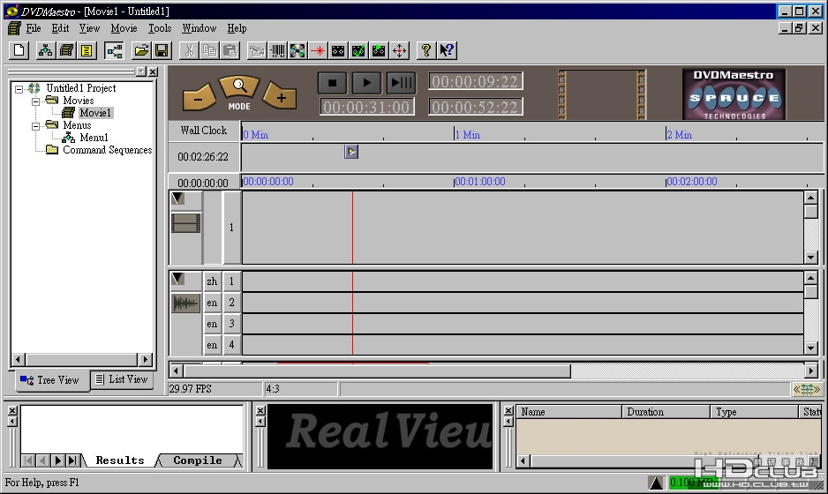Click the Paste clipboard icon
Screen dimensions: 828x494
230,50
